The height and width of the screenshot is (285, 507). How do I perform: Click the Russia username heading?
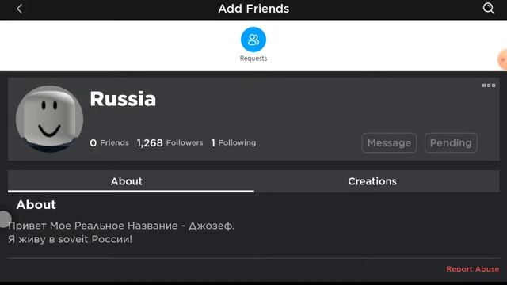pyautogui.click(x=123, y=98)
